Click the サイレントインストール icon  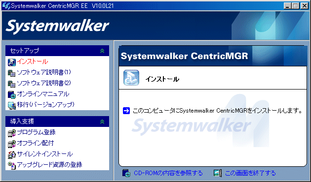point(12,154)
